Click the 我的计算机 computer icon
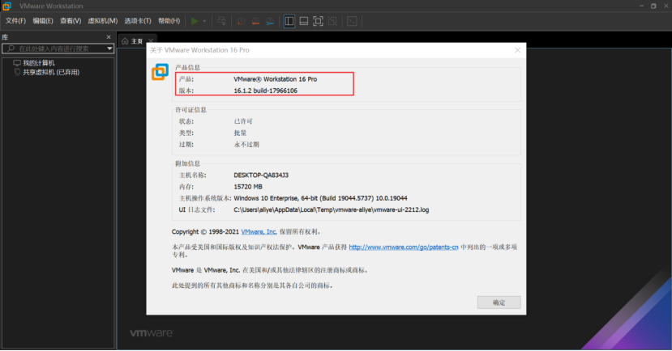 point(17,63)
